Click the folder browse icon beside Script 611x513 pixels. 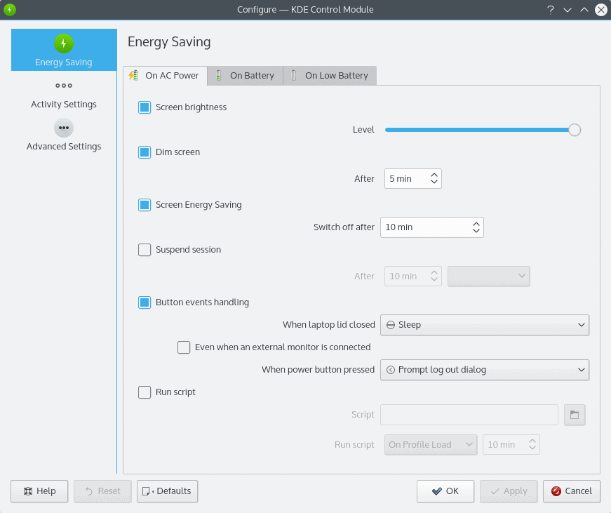point(575,415)
